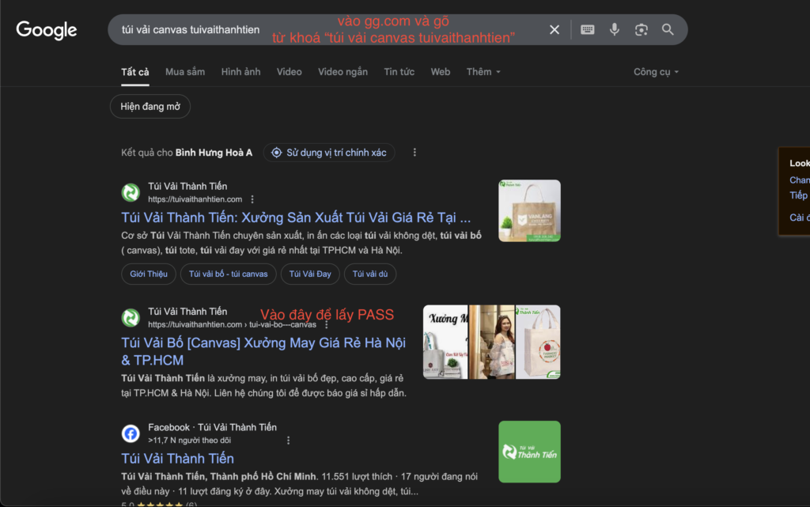
Task: Expand the Công cụ tools dropdown
Action: click(656, 72)
